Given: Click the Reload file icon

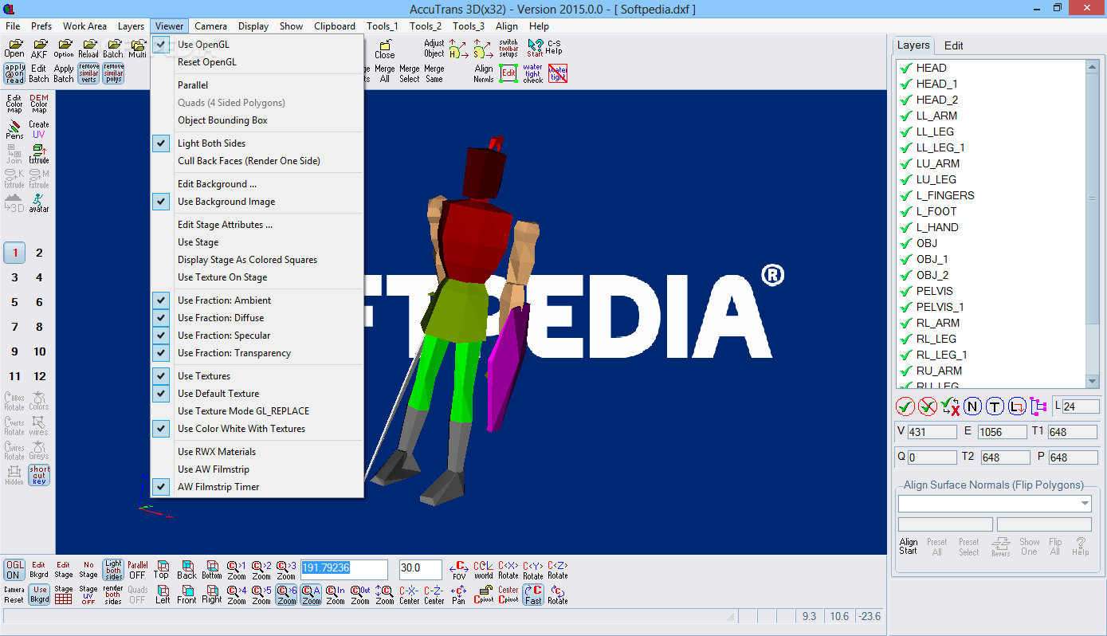Looking at the screenshot, I should 88,49.
